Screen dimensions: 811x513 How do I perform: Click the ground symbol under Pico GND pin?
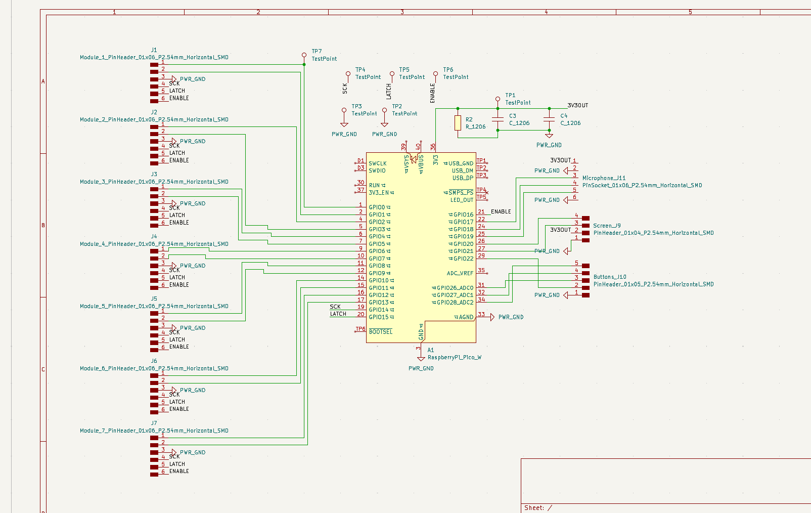point(421,358)
